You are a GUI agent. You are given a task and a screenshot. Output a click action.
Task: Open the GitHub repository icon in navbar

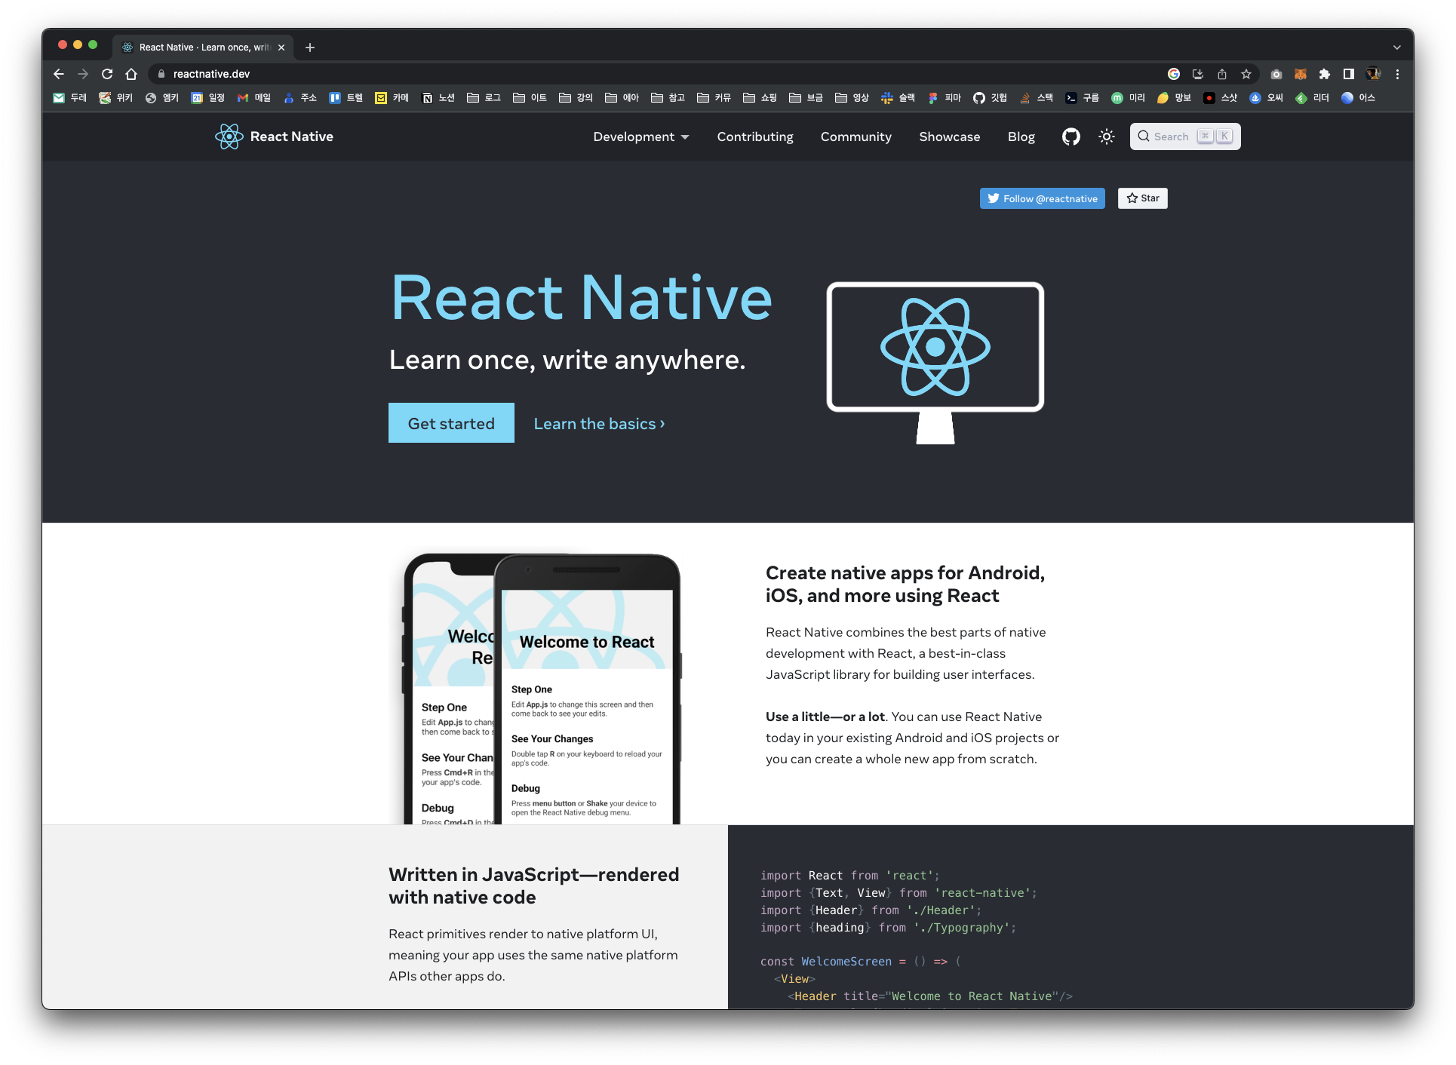[1070, 137]
